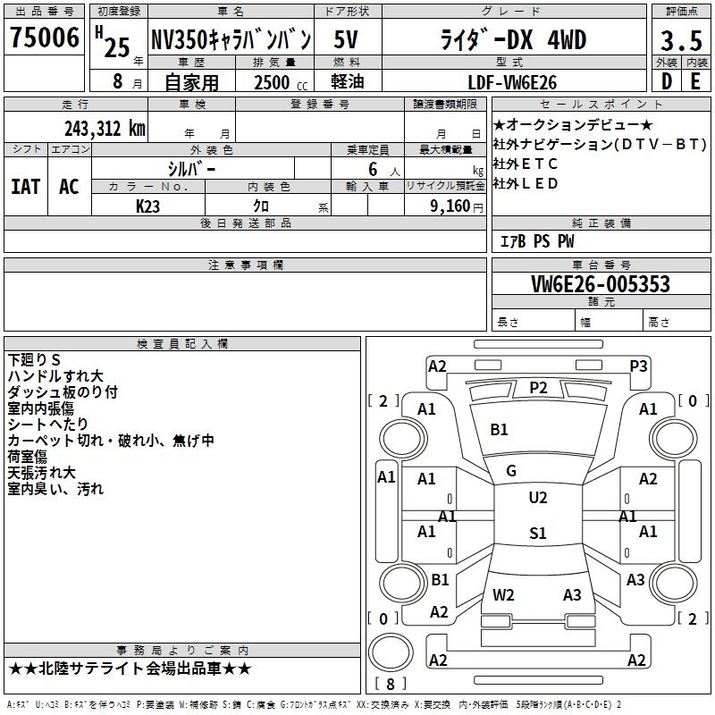The width and height of the screenshot is (715, 715).
Task: Select the P2 mark on the hood
Action: click(x=538, y=388)
